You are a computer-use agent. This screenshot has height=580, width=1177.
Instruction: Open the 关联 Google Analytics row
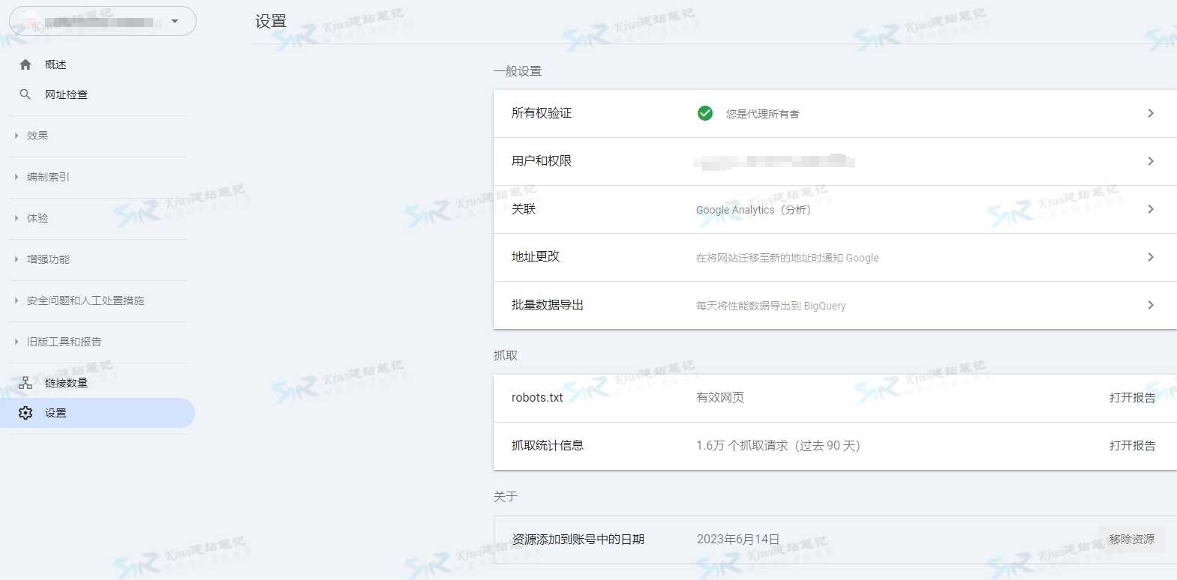pos(825,209)
